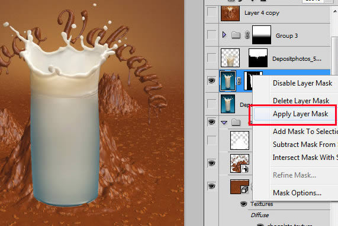Select Layer 4 copy thumbnail

click(x=230, y=14)
